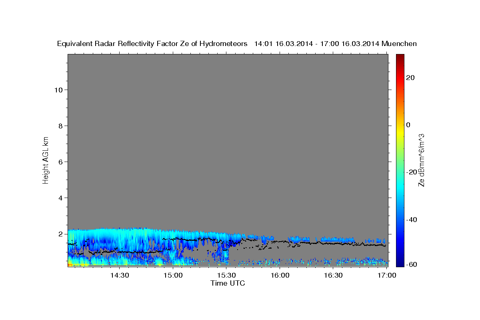This screenshot has height=320, width=480.
Task: Click the height tick label 10
Action: point(58,90)
